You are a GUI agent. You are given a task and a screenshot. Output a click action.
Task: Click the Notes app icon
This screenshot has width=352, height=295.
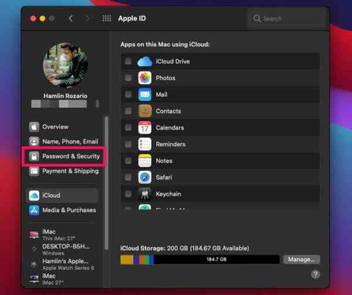pos(145,161)
